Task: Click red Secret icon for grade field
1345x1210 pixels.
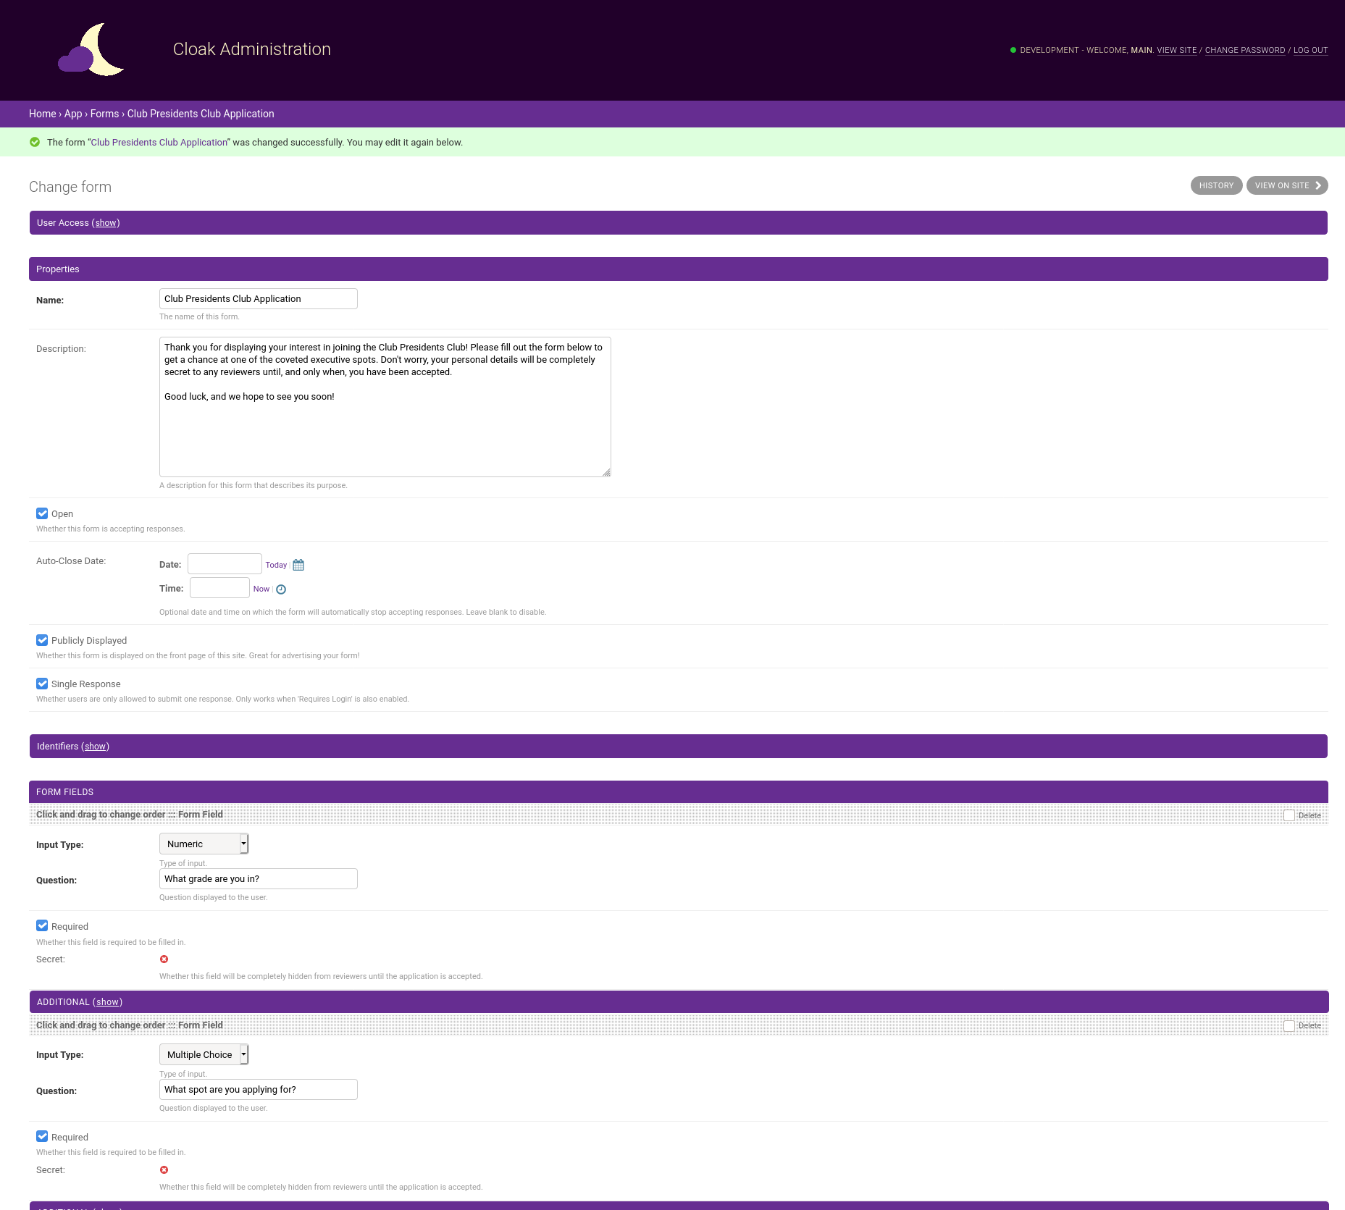Action: 164,959
